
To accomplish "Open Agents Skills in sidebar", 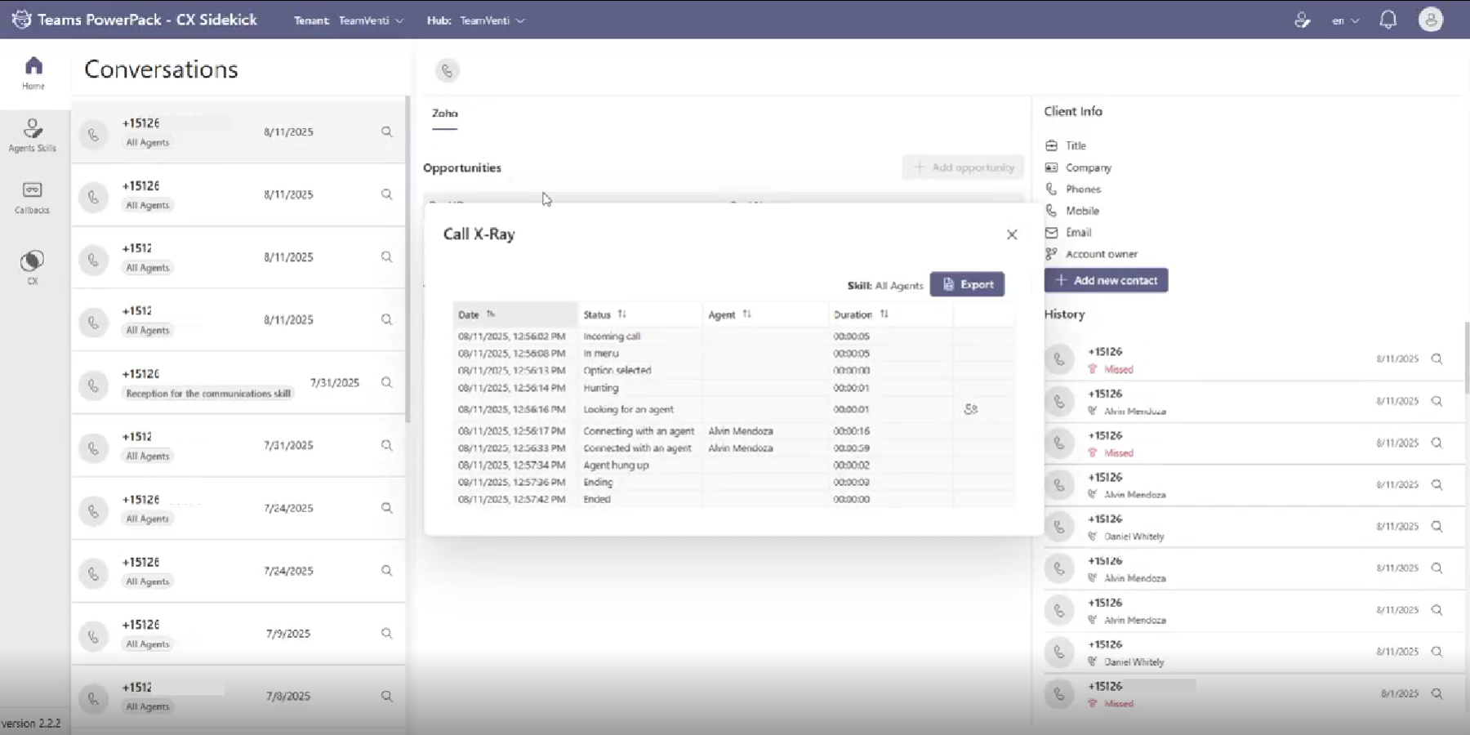I will click(33, 135).
